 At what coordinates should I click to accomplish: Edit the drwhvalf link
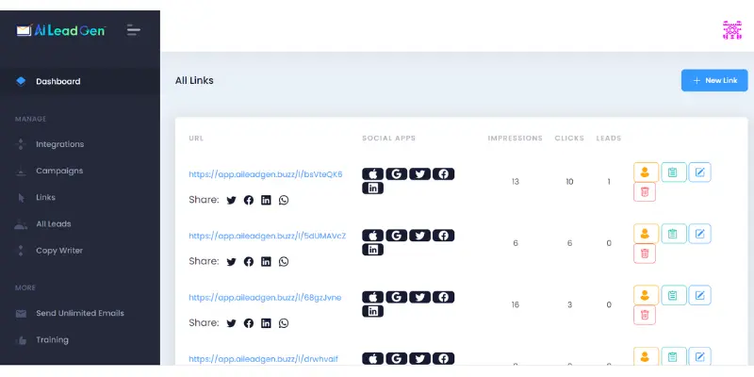click(x=699, y=356)
